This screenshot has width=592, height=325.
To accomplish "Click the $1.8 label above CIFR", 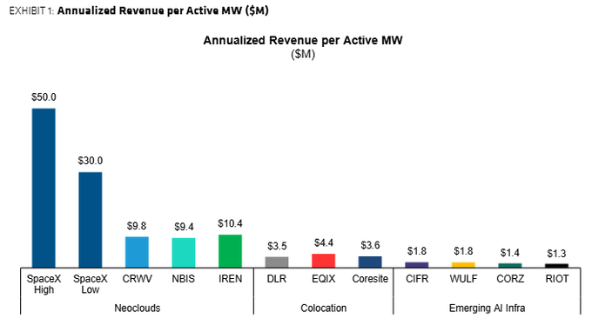I will click(x=417, y=251).
